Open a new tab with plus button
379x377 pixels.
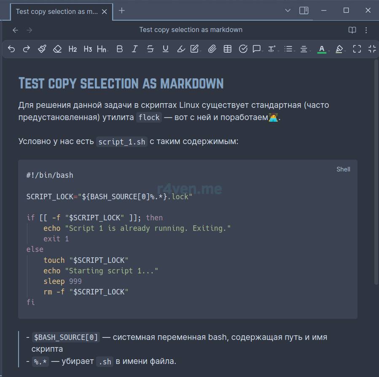[x=122, y=11]
